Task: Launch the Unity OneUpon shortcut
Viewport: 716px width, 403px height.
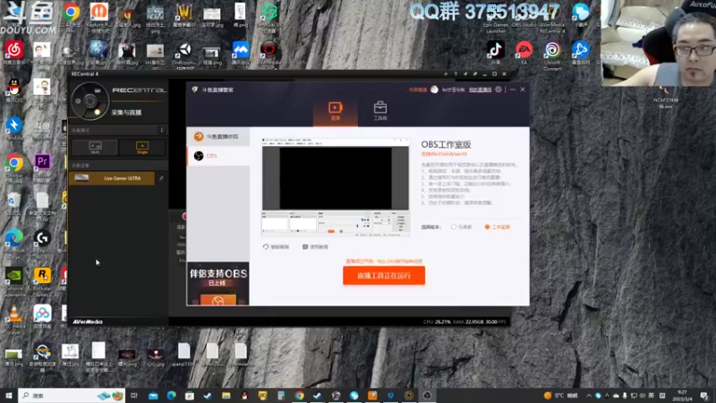Action: [x=184, y=54]
